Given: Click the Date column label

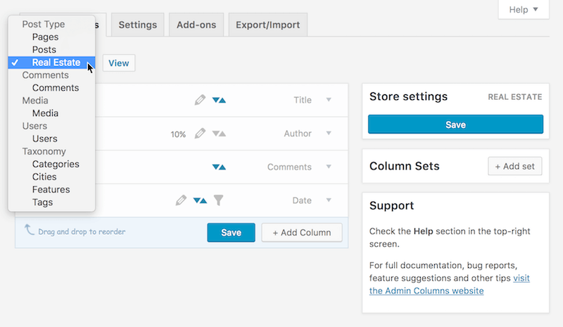Looking at the screenshot, I should click(302, 200).
